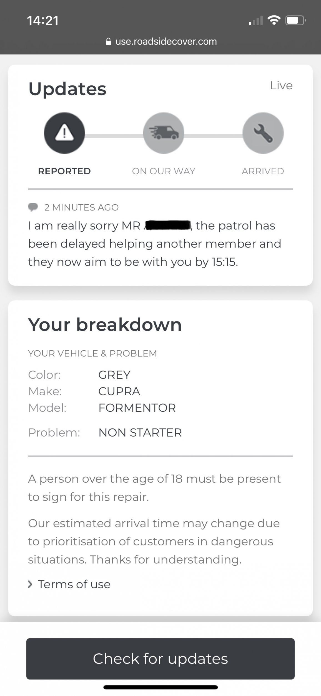Tap the Check for updates button
Viewport: 321px width, 696px height.
coord(160,659)
